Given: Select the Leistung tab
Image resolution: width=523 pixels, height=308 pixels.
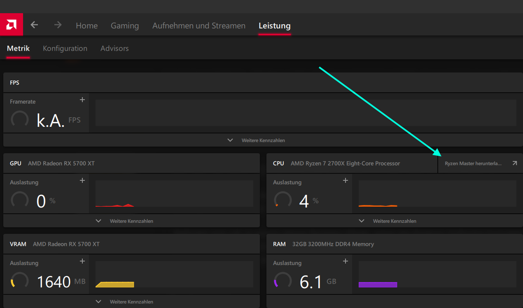Looking at the screenshot, I should 275,26.
